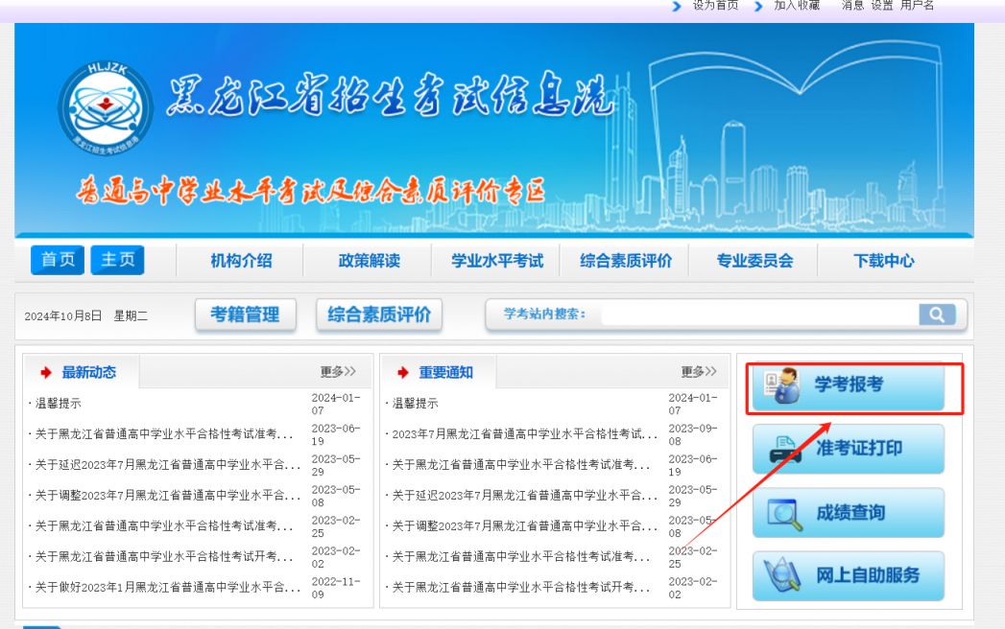Open the 学业水平考试 section
Viewport: 1005px width, 629px height.
click(493, 259)
